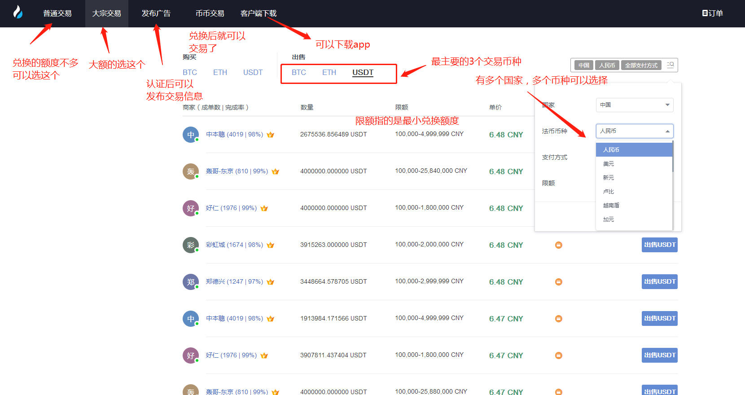The height and width of the screenshot is (395, 745).
Task: Click the 全部支付方式 filter tag
Action: point(641,65)
